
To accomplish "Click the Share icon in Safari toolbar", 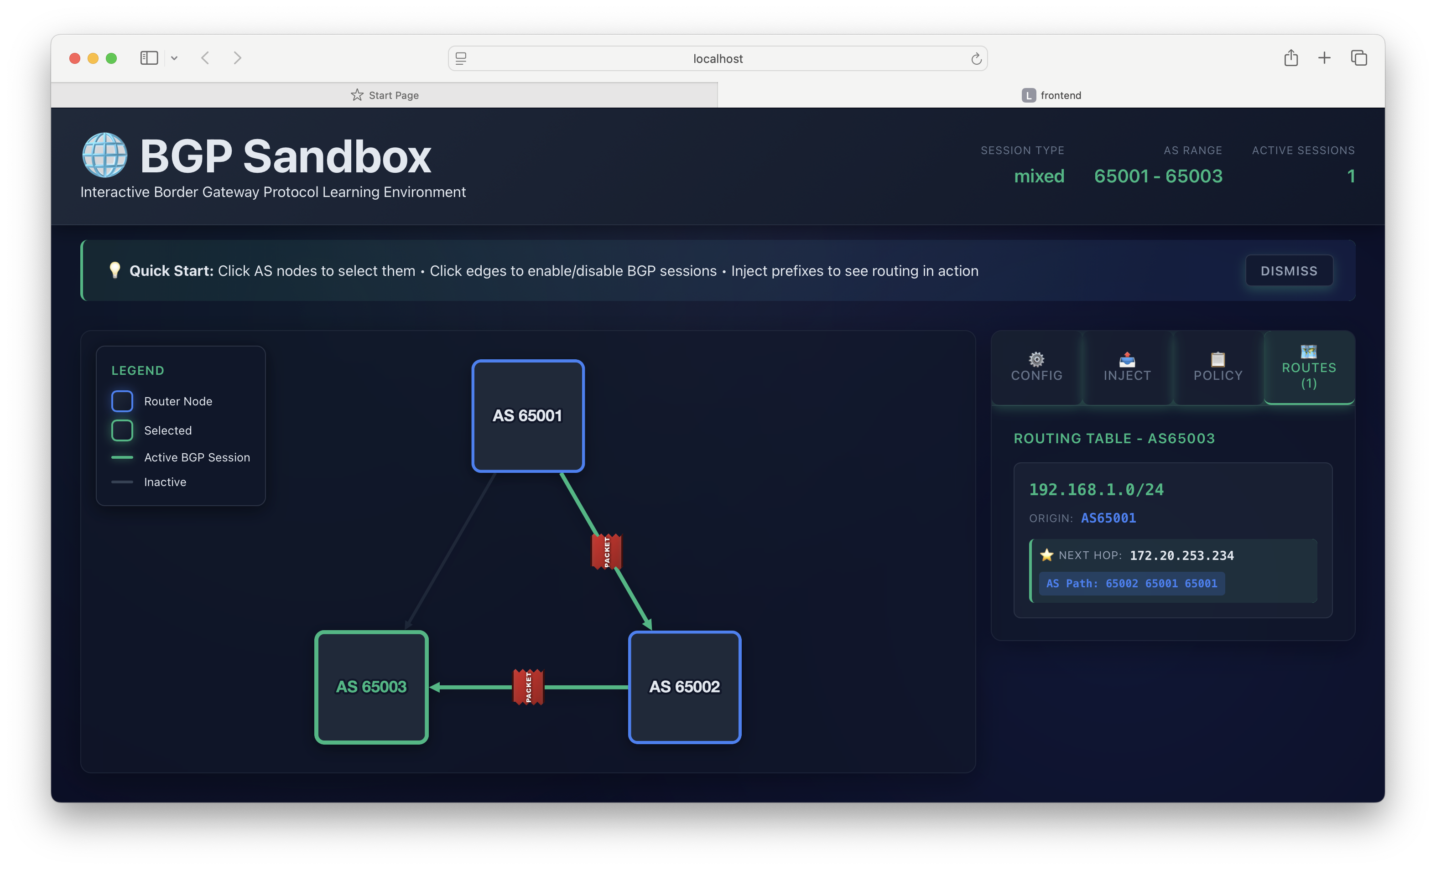I will 1290,58.
